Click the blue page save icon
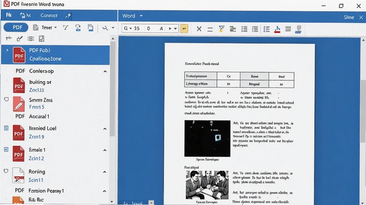 [x=91, y=28]
